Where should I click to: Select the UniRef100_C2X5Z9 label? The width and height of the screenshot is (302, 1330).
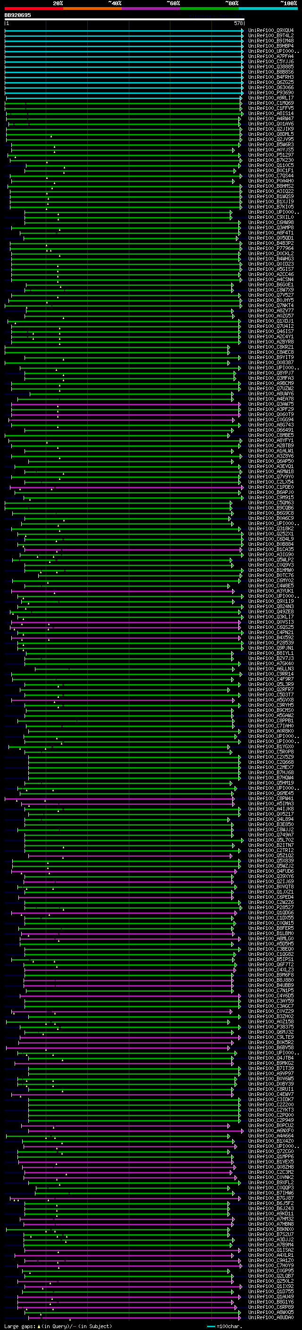[270, 756]
